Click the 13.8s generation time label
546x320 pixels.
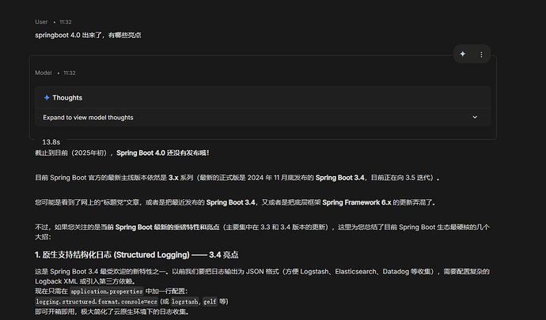(51, 142)
